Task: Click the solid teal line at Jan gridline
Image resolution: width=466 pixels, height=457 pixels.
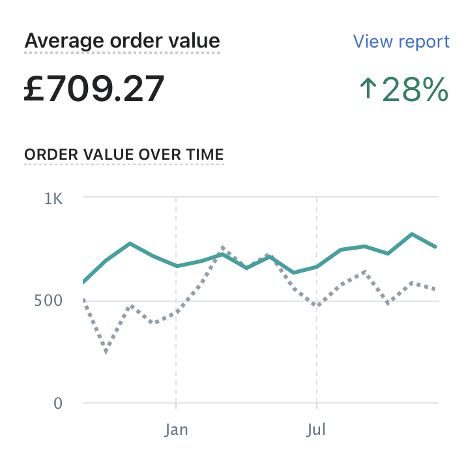Action: click(176, 266)
